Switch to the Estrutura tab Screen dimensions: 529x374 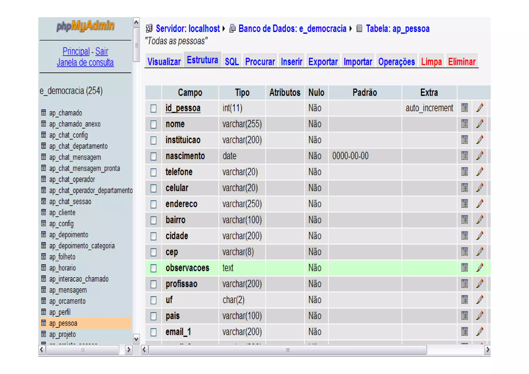coord(202,60)
